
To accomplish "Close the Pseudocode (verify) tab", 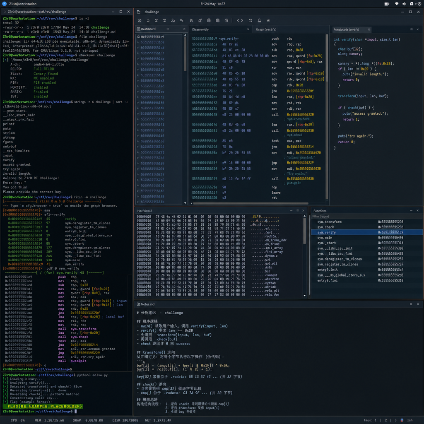I will pos(369,29).
